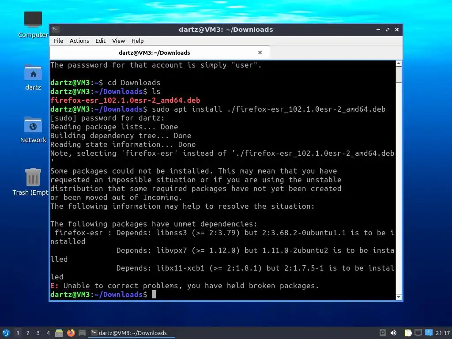Click the clipboard manager tray icon
Image resolution: width=452 pixels, height=339 pixels.
(x=408, y=333)
